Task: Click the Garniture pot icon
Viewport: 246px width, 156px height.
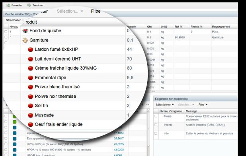Action: pyautogui.click(x=25, y=40)
